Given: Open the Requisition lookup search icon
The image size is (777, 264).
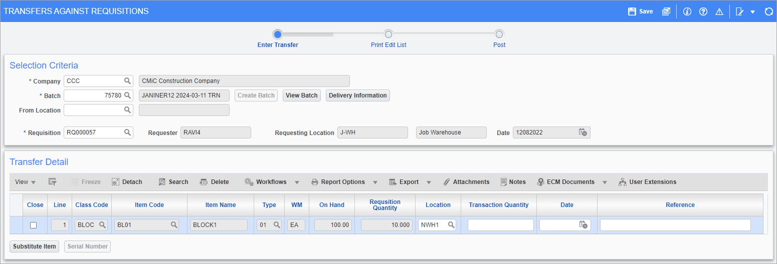Looking at the screenshot, I should 128,132.
